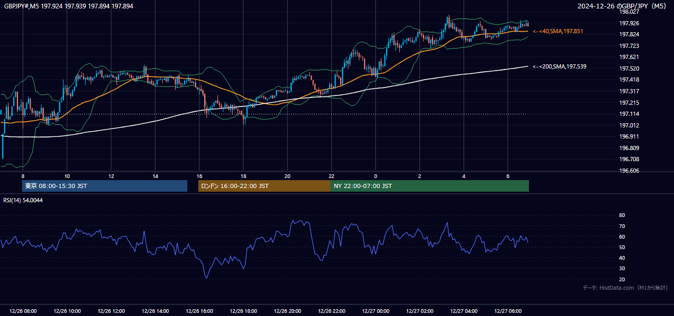Click price axis label 196.708

pos(629,159)
